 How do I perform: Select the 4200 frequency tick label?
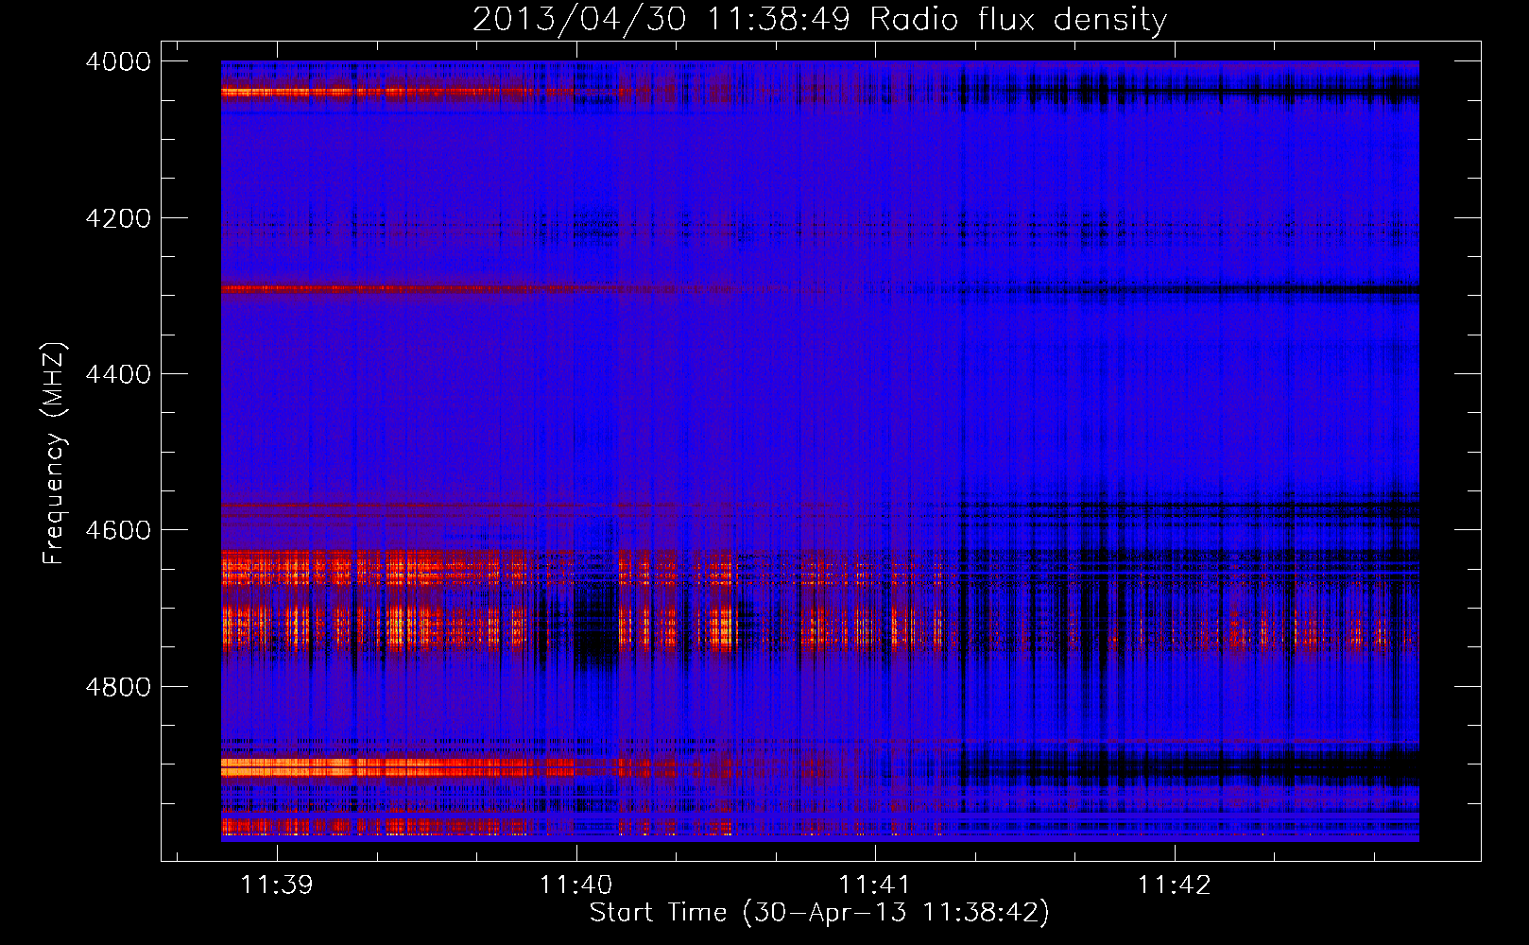pyautogui.click(x=118, y=218)
